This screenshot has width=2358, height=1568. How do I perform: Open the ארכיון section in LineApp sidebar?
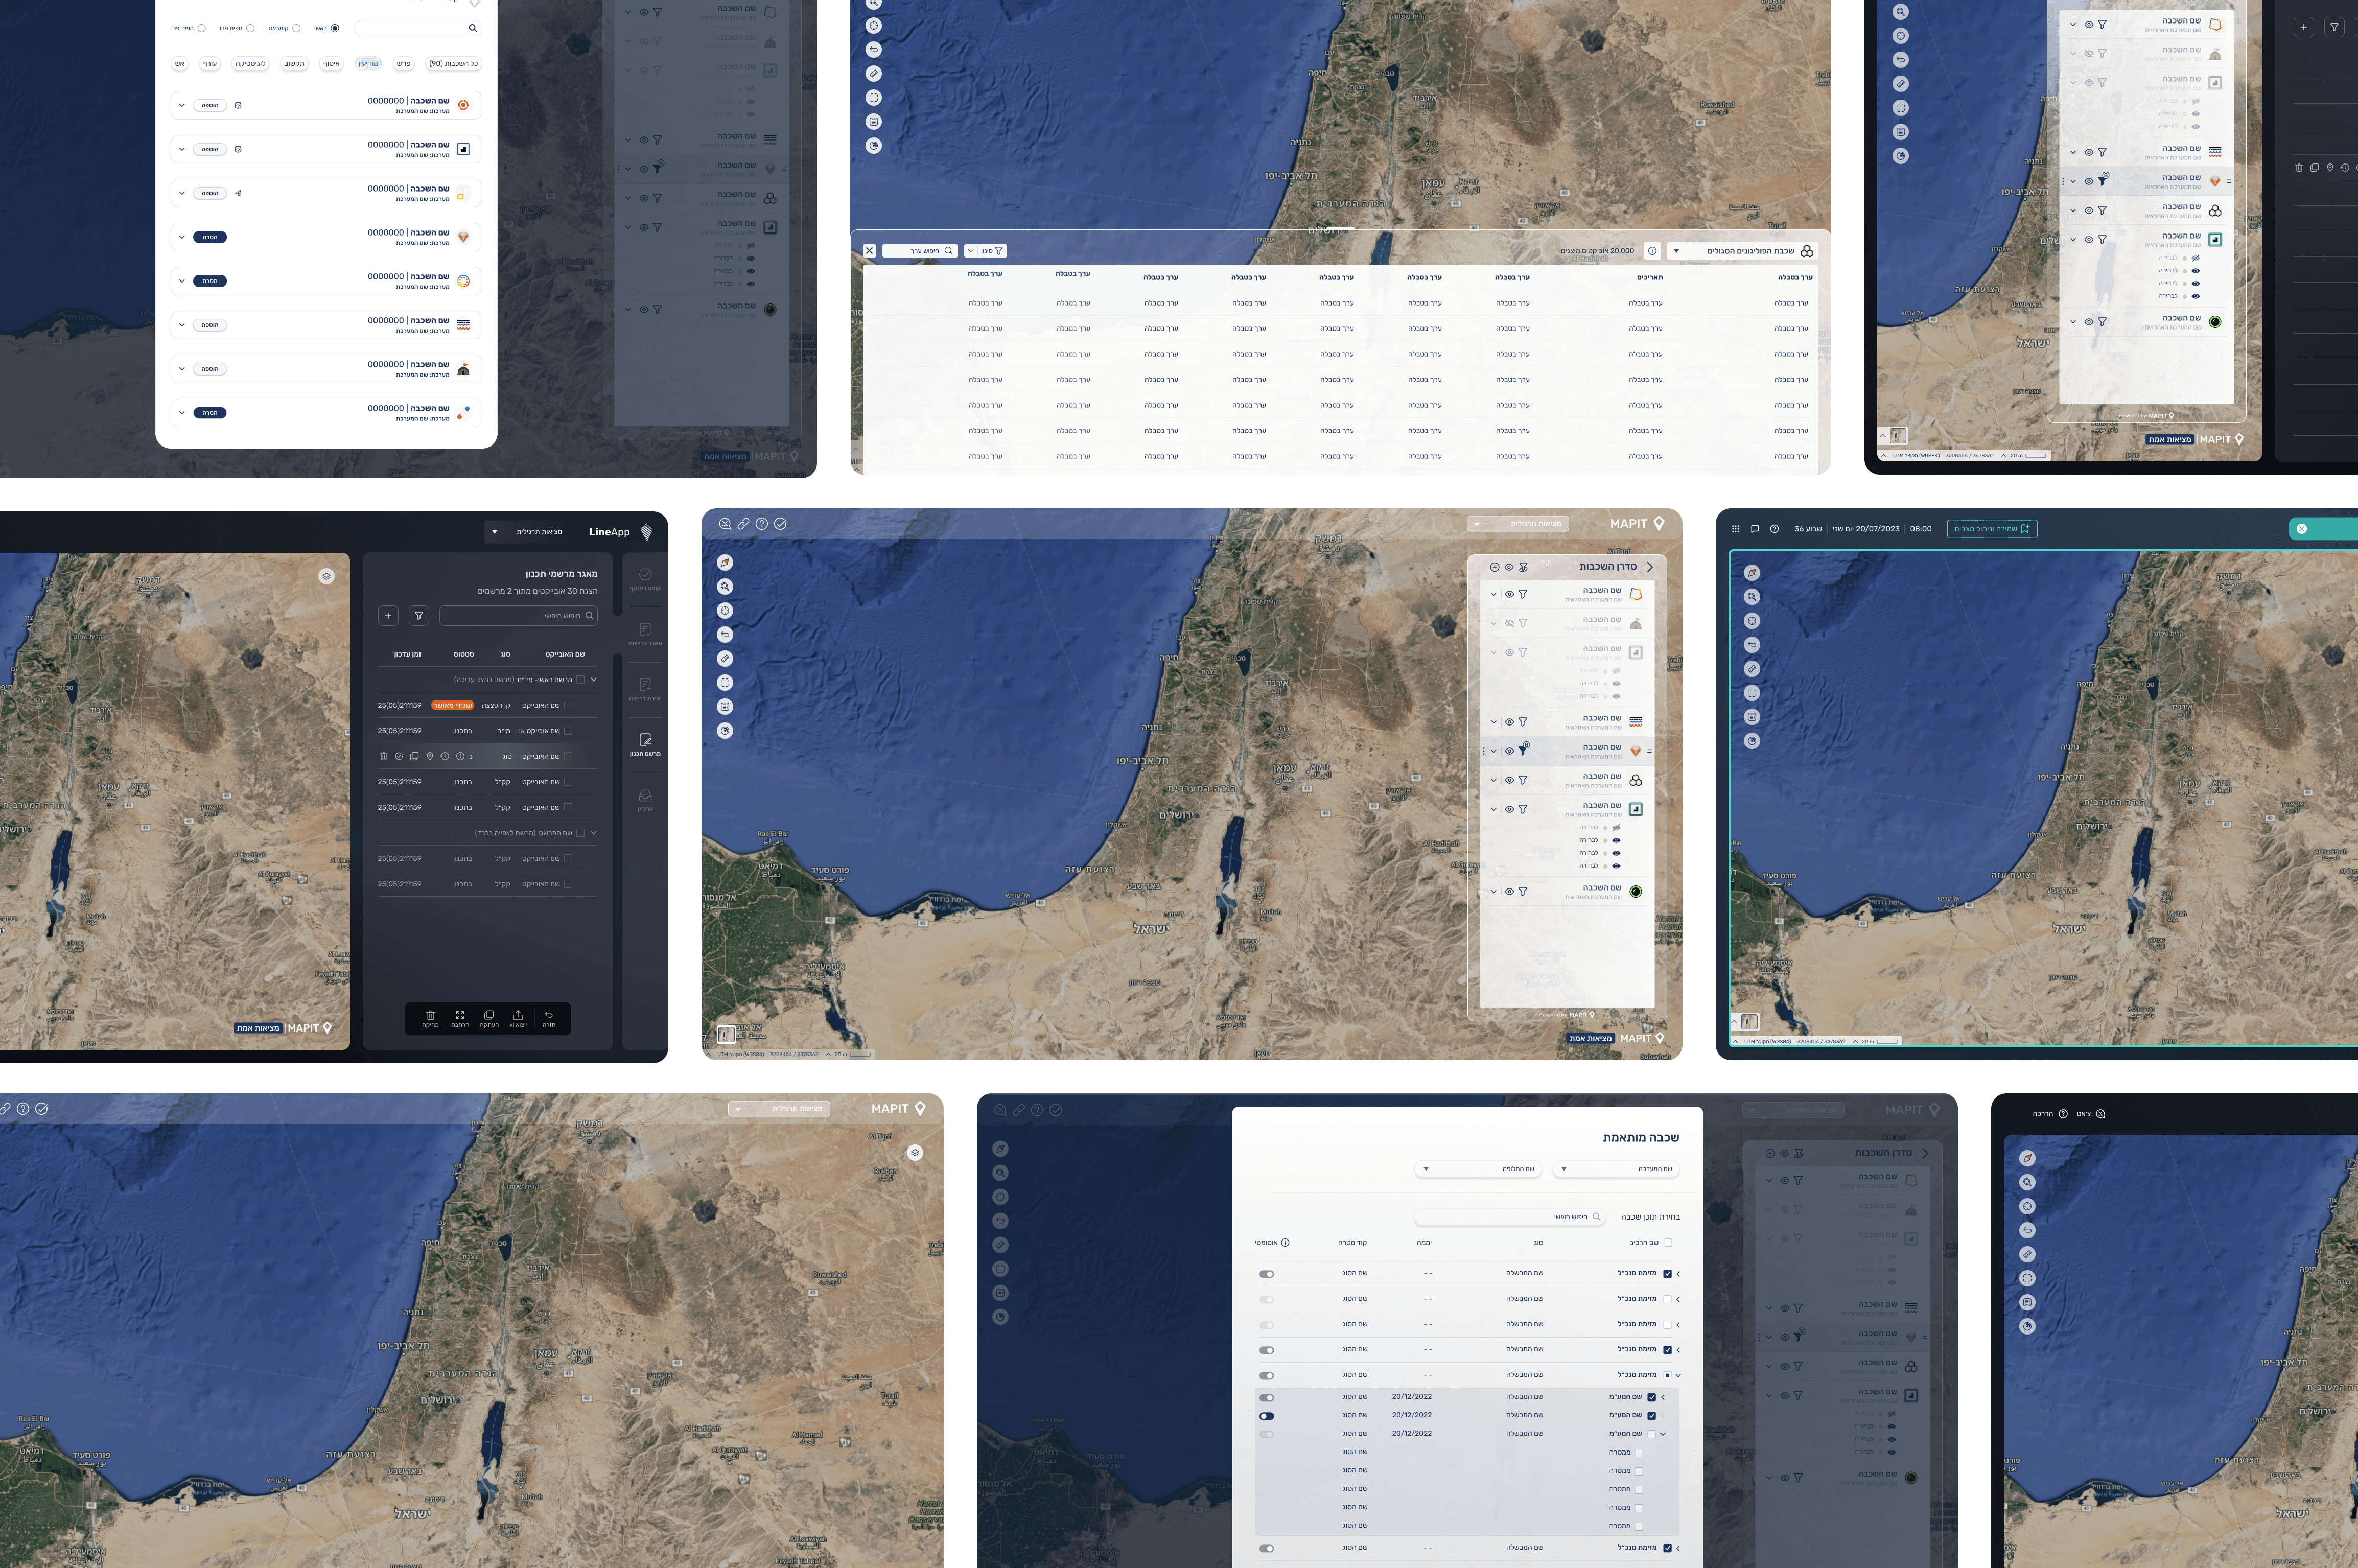point(645,799)
